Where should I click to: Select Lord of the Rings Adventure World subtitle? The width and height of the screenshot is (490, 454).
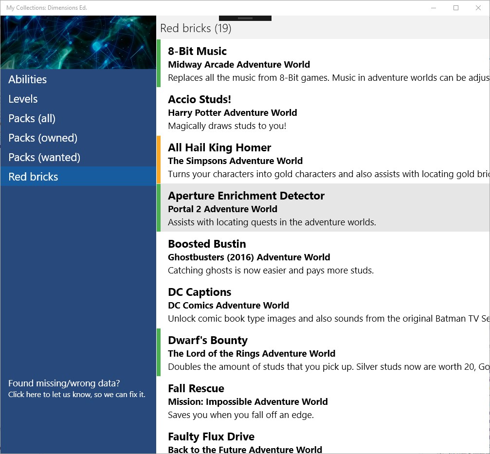click(x=251, y=353)
